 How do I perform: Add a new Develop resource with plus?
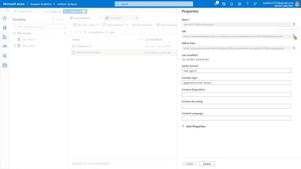[53, 19]
